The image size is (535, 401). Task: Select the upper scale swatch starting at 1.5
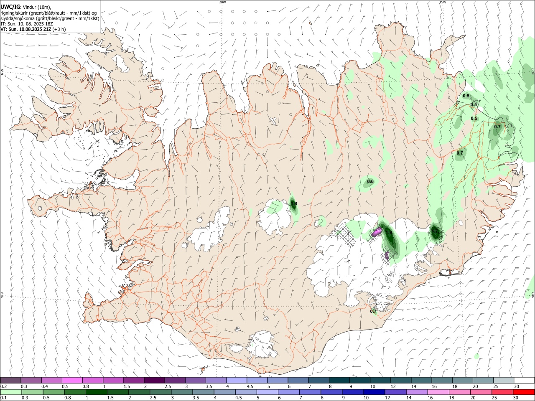pyautogui.click(x=134, y=381)
